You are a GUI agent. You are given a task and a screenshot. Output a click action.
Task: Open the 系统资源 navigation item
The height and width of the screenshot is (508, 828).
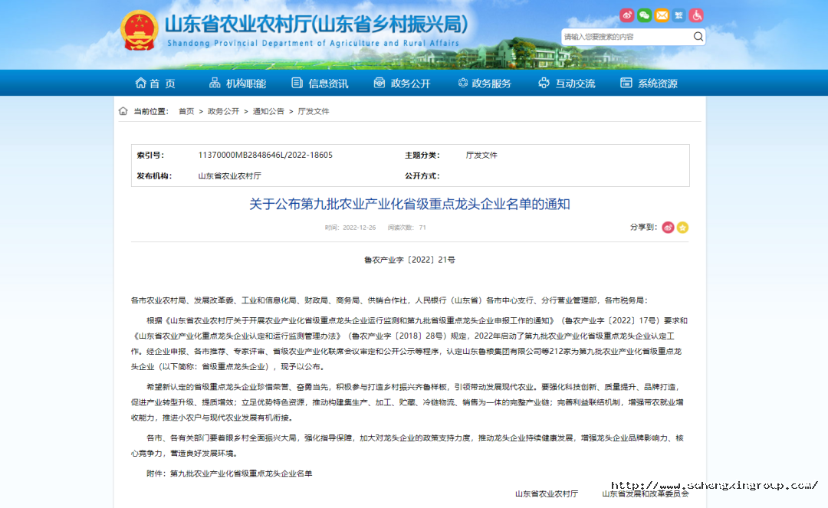pyautogui.click(x=649, y=84)
